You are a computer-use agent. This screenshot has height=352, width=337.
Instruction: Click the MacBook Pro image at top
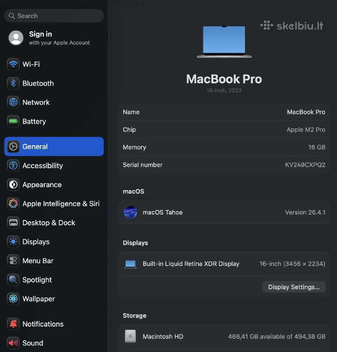click(x=224, y=42)
